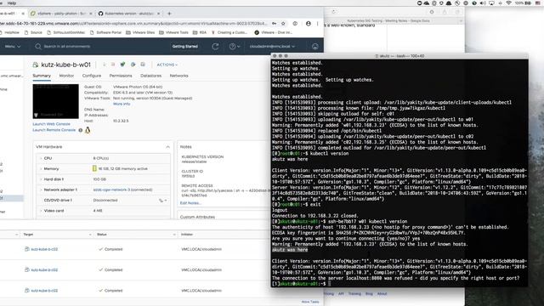Switch to the Datastores tab
Screen dimensions: 544x306
coord(151,76)
